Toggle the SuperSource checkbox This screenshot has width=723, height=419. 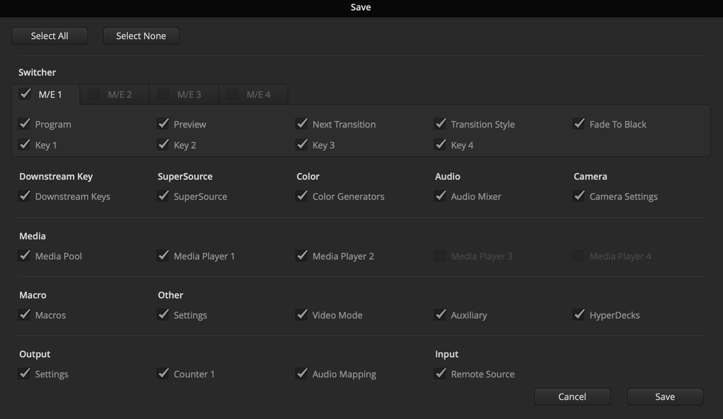(x=163, y=196)
